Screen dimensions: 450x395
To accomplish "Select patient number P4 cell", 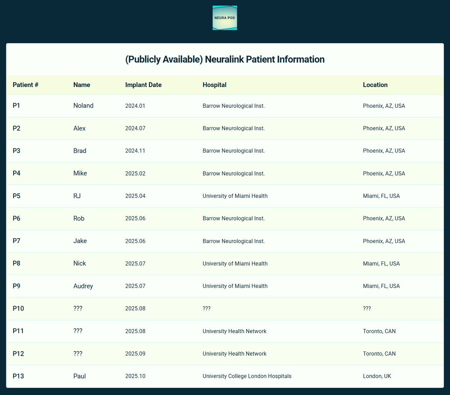I will (16, 173).
